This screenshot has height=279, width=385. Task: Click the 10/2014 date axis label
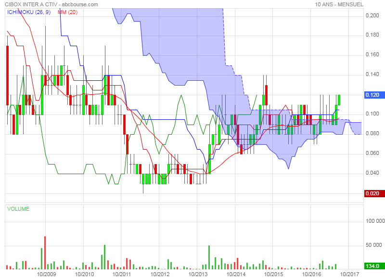[236, 274]
